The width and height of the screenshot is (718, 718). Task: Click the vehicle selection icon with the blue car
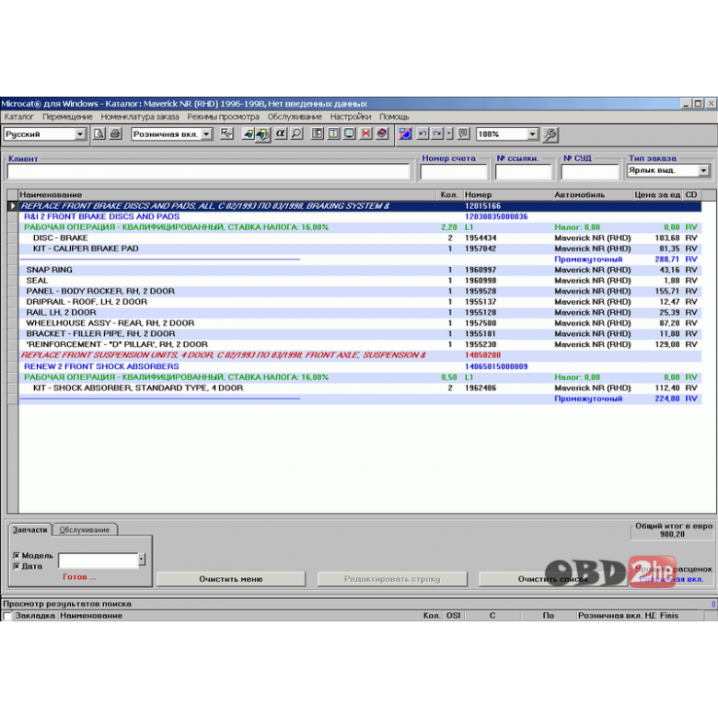[x=248, y=133]
